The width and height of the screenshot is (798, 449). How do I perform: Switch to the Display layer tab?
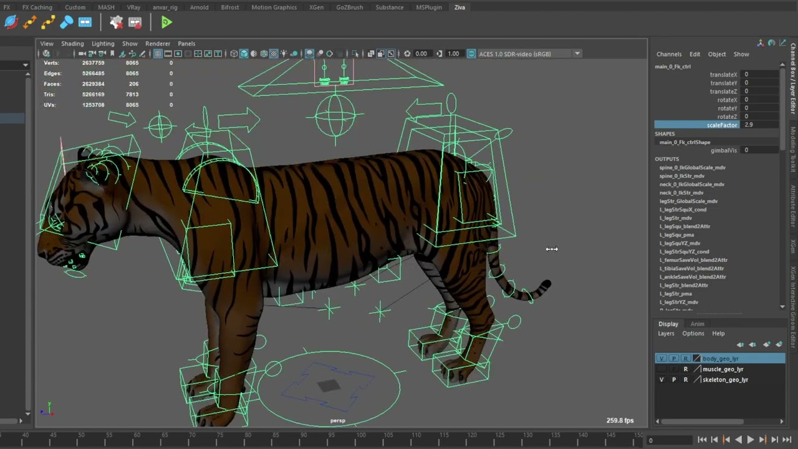[x=668, y=324]
